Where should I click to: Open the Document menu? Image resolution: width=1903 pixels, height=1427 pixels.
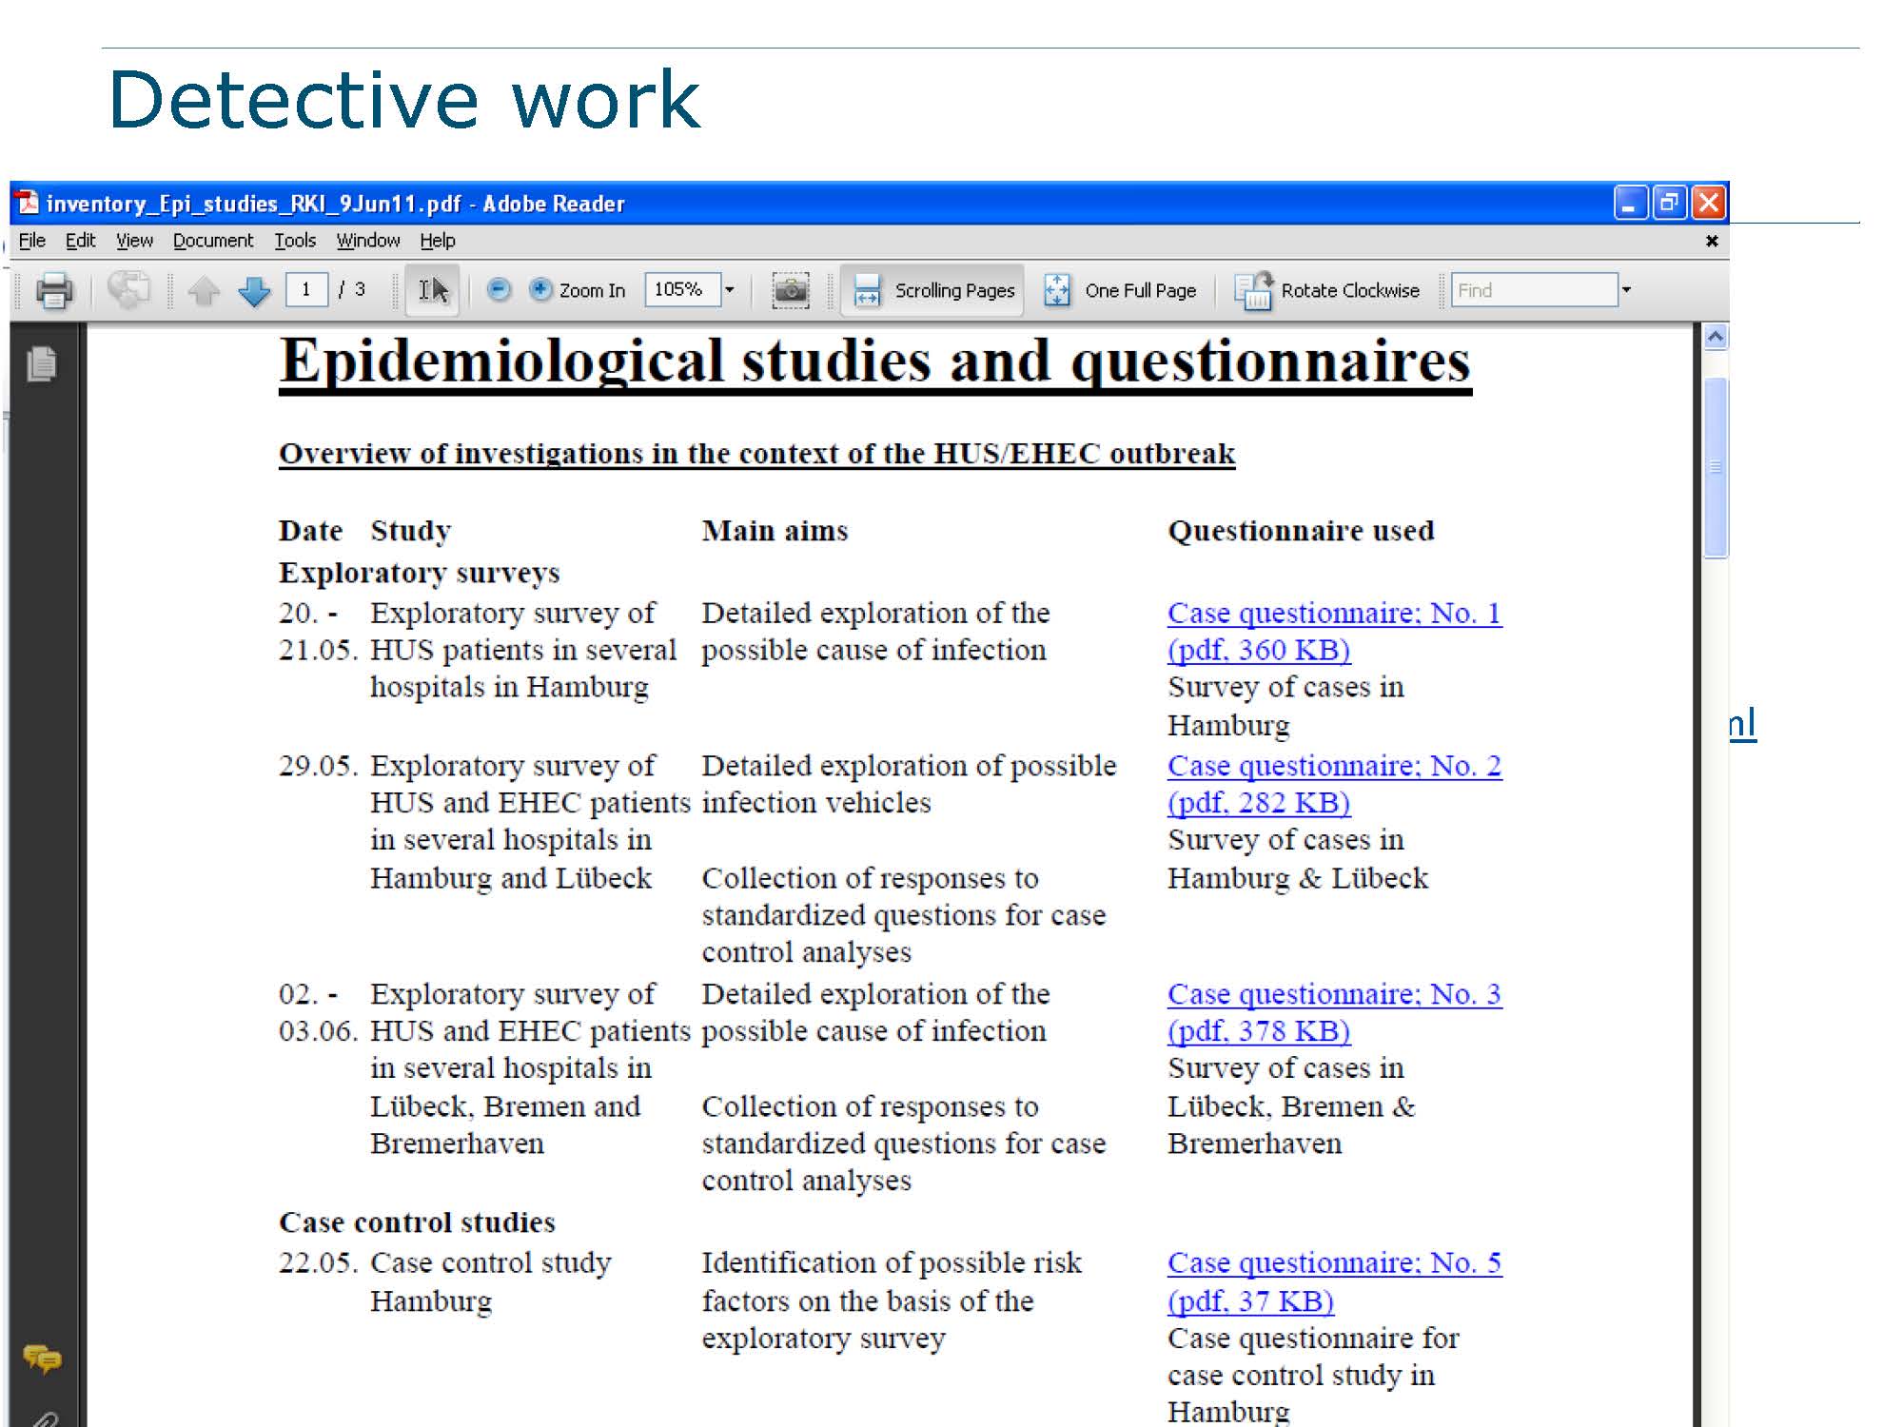[x=213, y=241]
